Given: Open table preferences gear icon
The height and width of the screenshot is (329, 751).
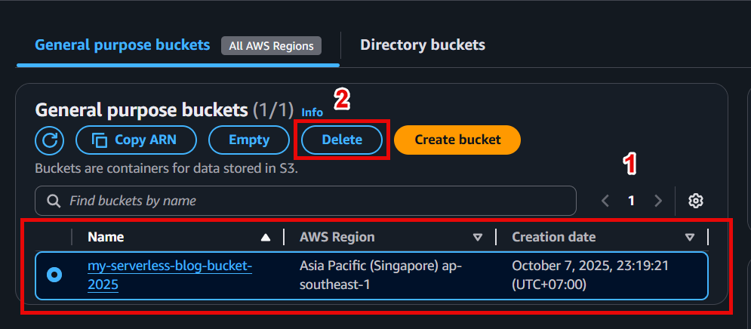Looking at the screenshot, I should pyautogui.click(x=695, y=201).
